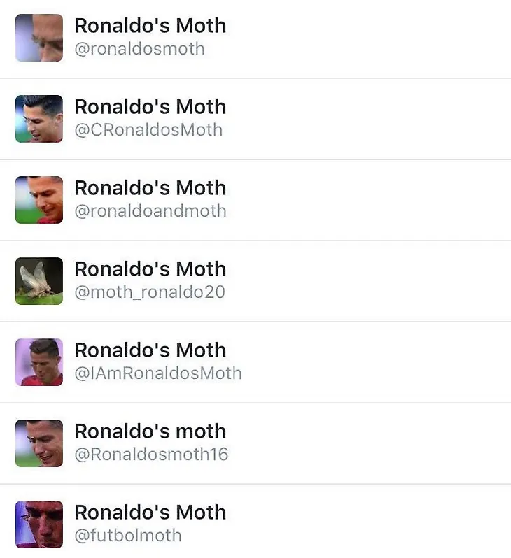Viewport: 511px width, 558px height.
Task: Click the @IAmRonaldosMoth profile picture
Action: pos(39,362)
